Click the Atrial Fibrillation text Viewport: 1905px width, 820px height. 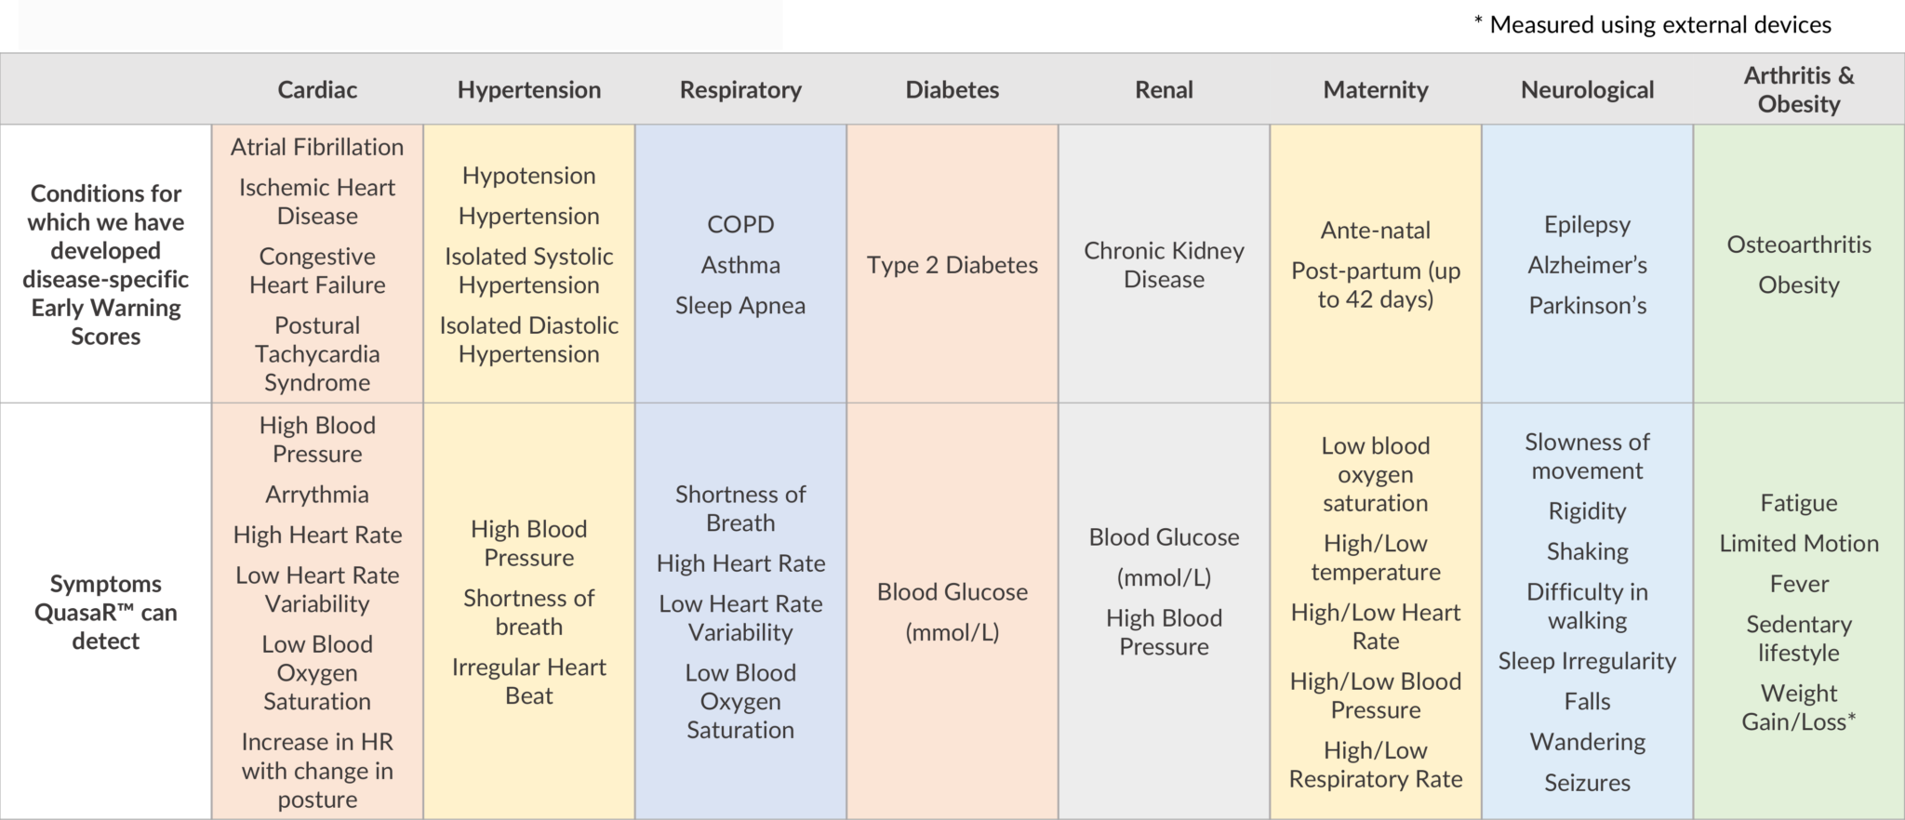click(x=317, y=147)
